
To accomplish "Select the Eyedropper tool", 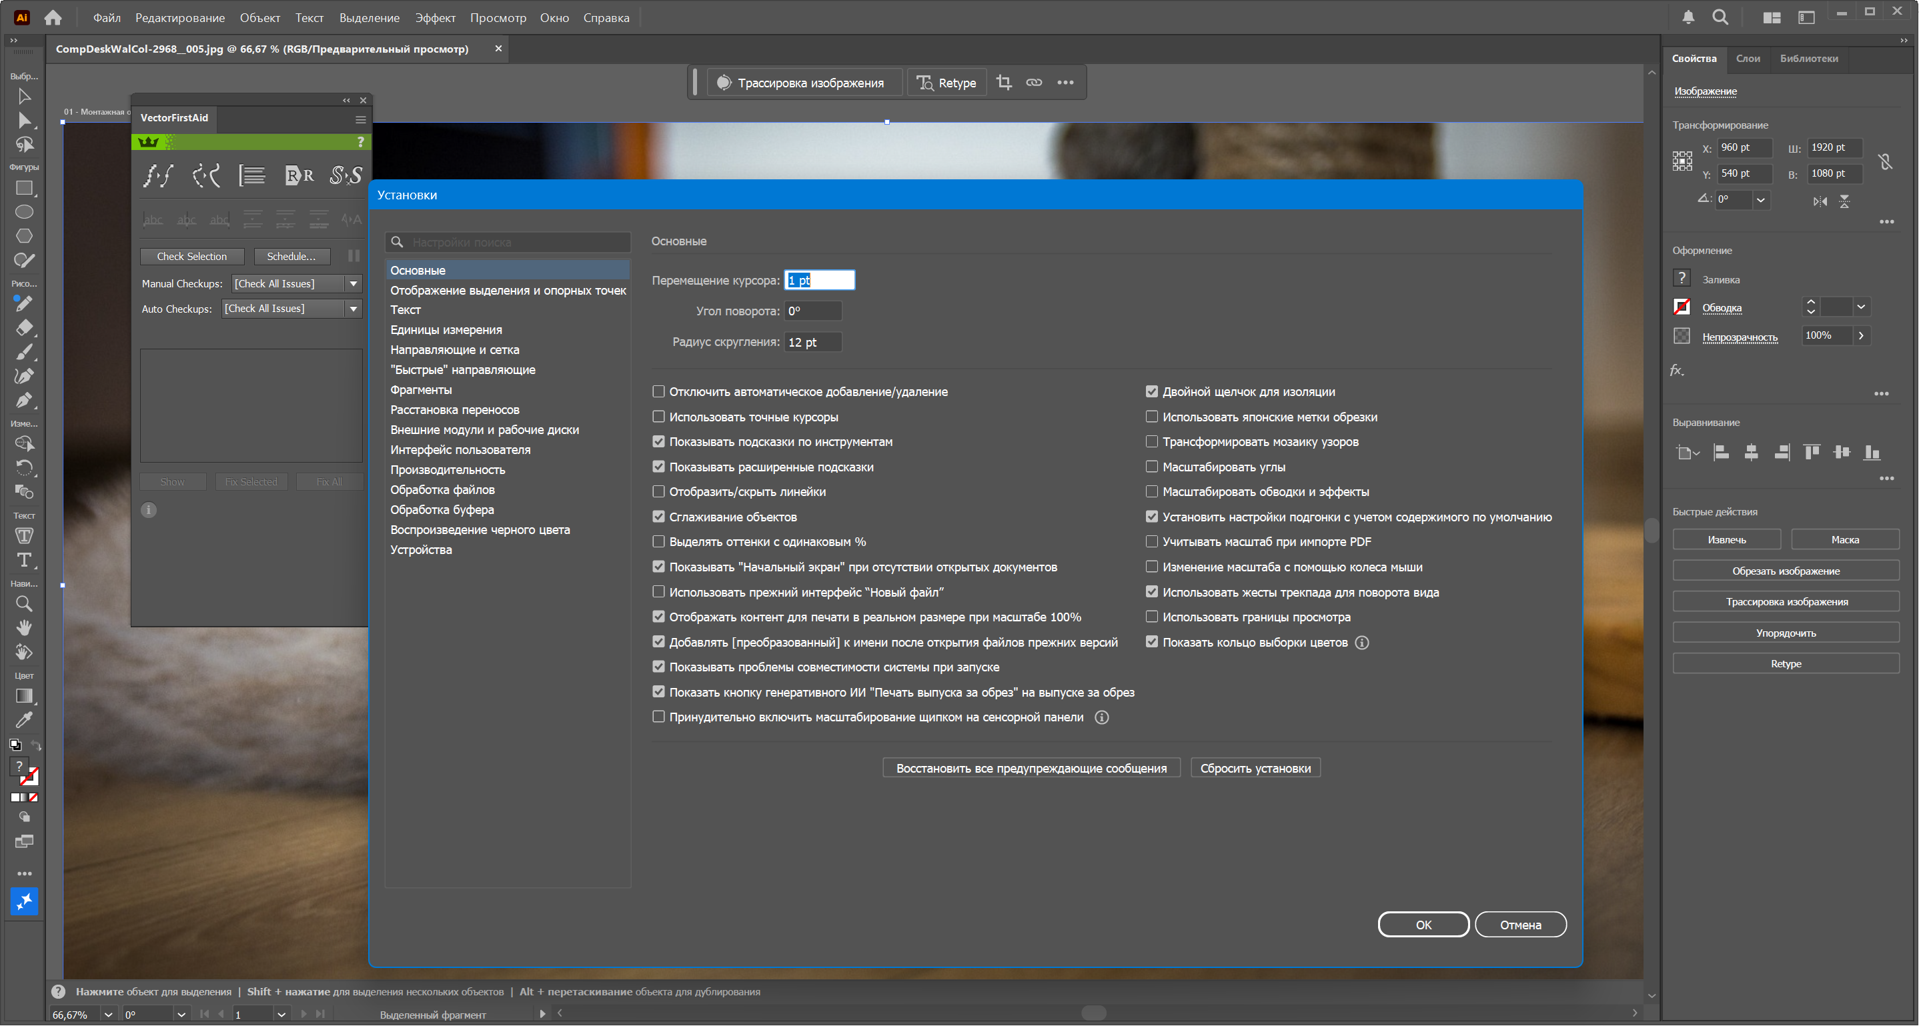I will click(x=24, y=720).
